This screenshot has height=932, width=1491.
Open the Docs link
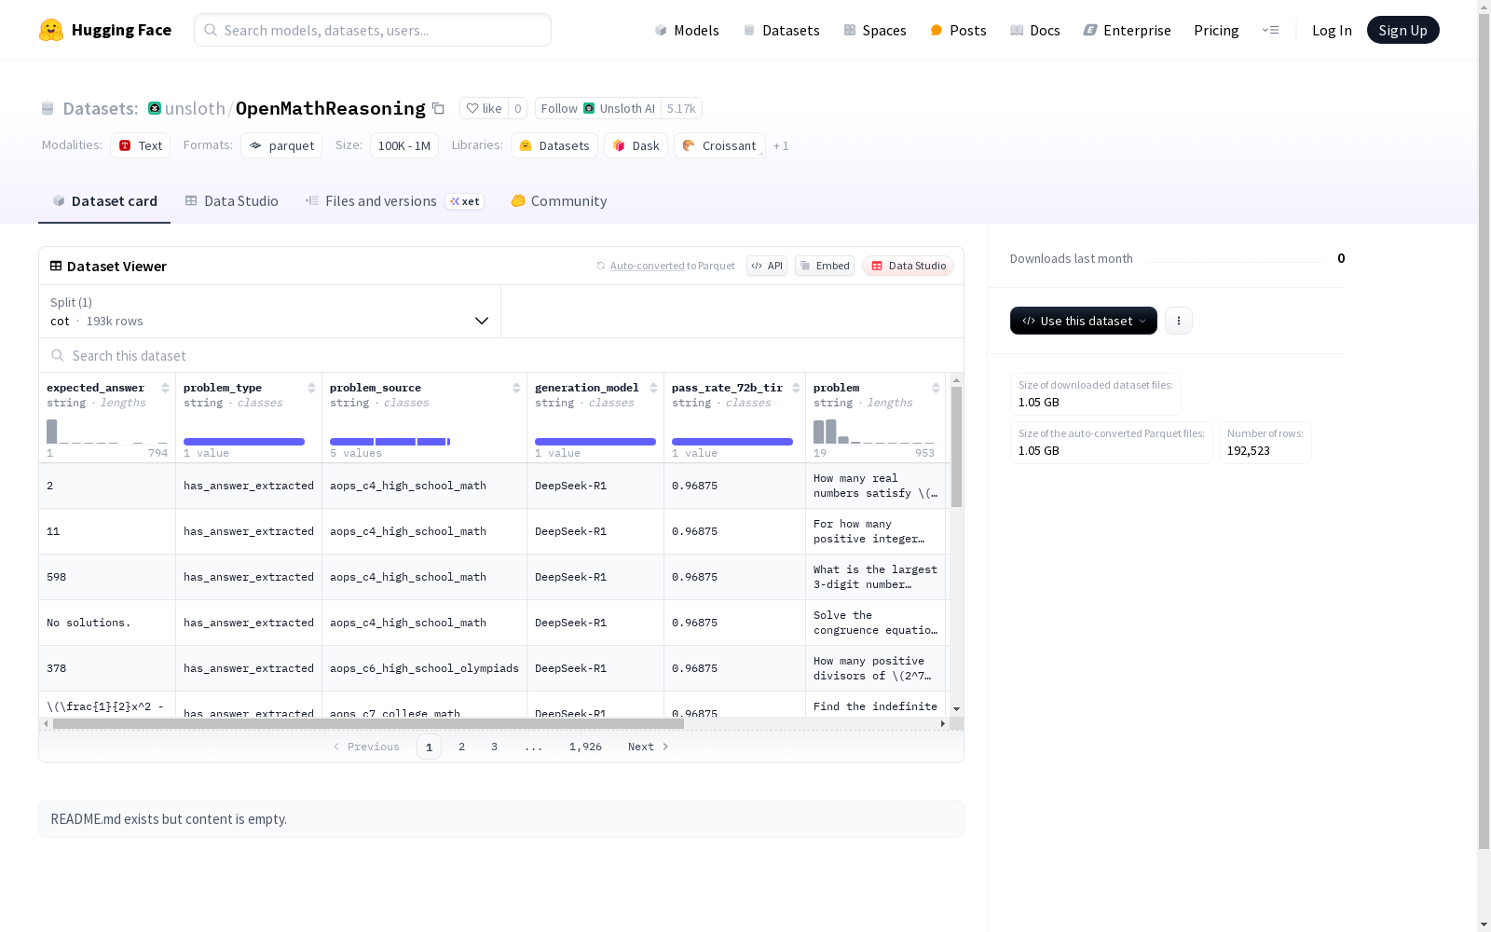(1035, 30)
